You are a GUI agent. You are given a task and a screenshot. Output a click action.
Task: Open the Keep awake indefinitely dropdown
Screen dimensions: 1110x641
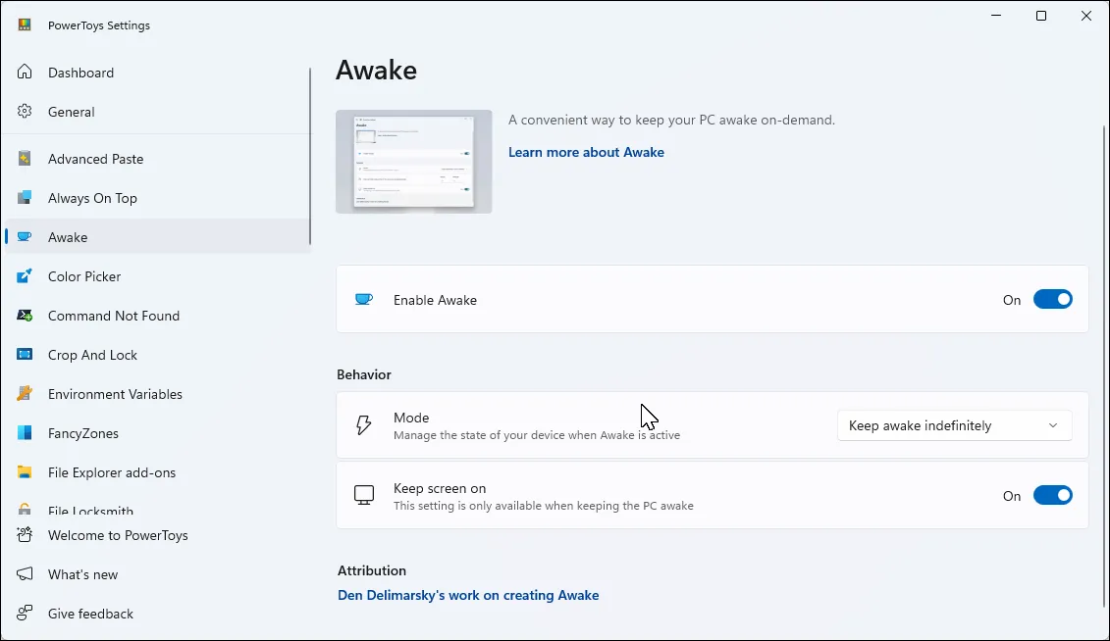[954, 425]
